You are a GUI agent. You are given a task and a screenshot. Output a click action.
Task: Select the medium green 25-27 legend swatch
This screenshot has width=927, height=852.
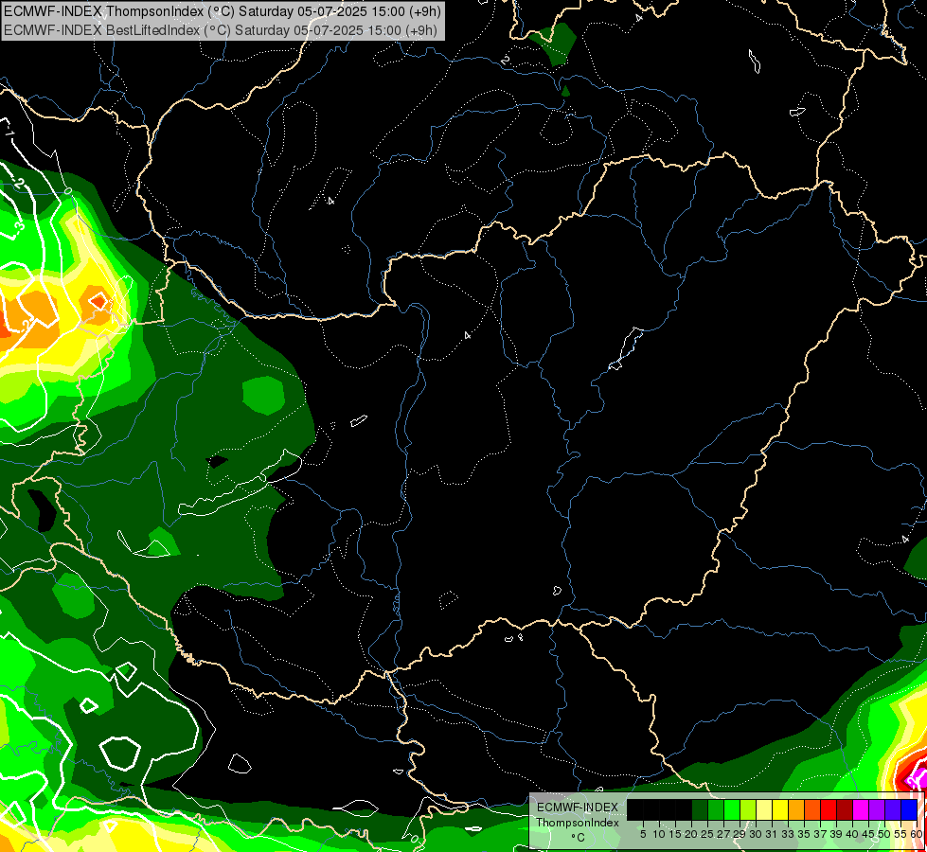pyautogui.click(x=715, y=809)
